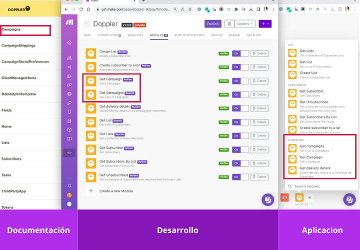Screen dimensions: 360x250
Task: Open Webhooks globe icon in sidebar
Action: [x=69, y=94]
